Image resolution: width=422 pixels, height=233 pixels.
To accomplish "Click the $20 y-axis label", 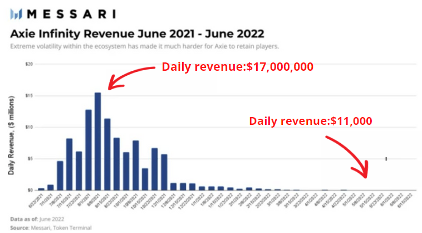I will pos(29,64).
